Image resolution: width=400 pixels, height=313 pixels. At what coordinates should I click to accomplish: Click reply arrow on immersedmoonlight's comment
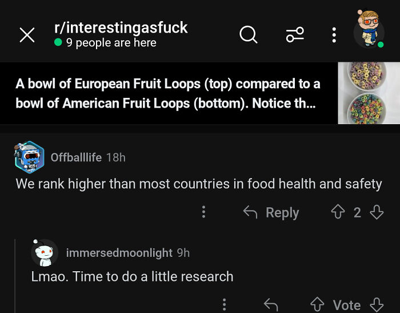coord(271,305)
